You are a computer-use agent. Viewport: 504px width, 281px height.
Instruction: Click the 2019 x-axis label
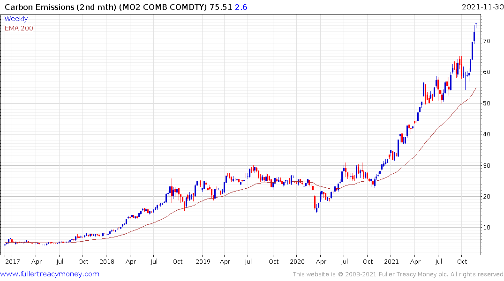tap(203, 262)
